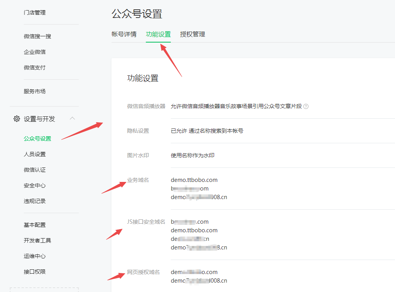Open 安全中心 from the sidebar
Image resolution: width=395 pixels, height=292 pixels.
(x=35, y=185)
